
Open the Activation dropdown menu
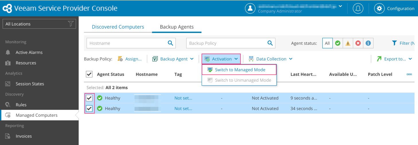221,59
